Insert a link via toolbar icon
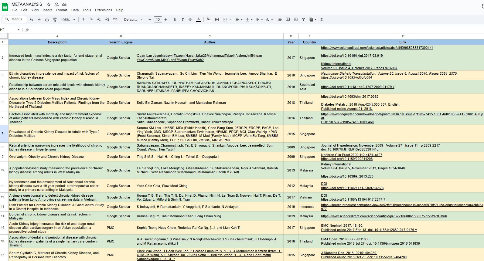 [280, 19]
